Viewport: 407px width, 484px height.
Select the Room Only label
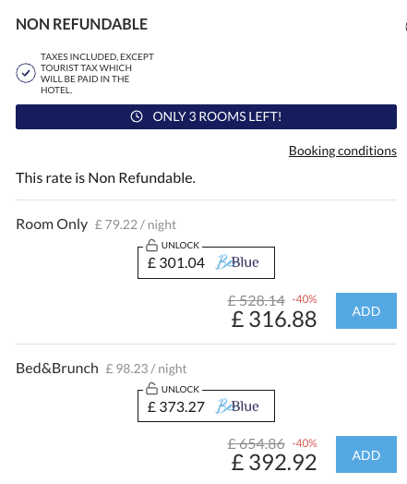click(52, 224)
